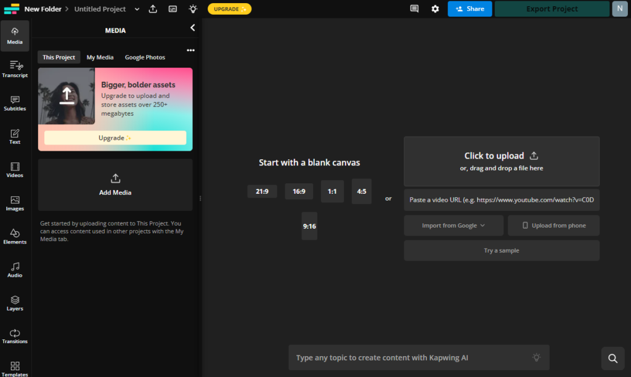Expand the Untitled Project dropdown arrow
The image size is (631, 377).
[x=137, y=9]
